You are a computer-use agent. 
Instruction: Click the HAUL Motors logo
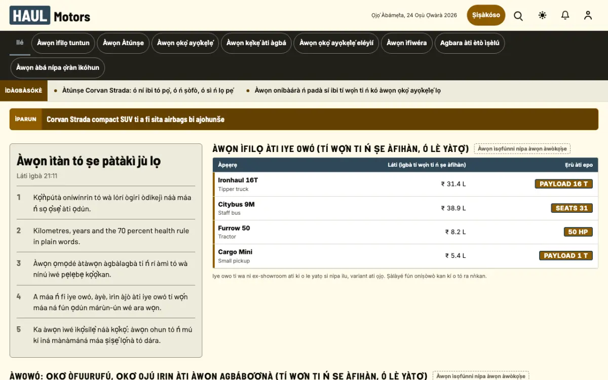point(50,16)
